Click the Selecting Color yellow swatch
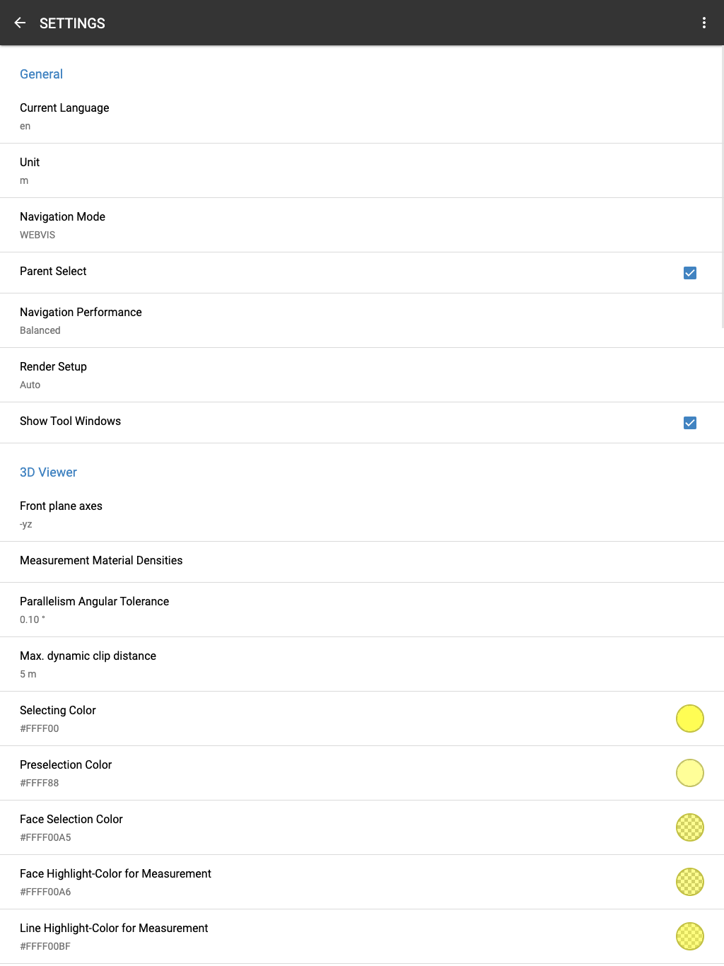This screenshot has width=724, height=966. coord(689,718)
